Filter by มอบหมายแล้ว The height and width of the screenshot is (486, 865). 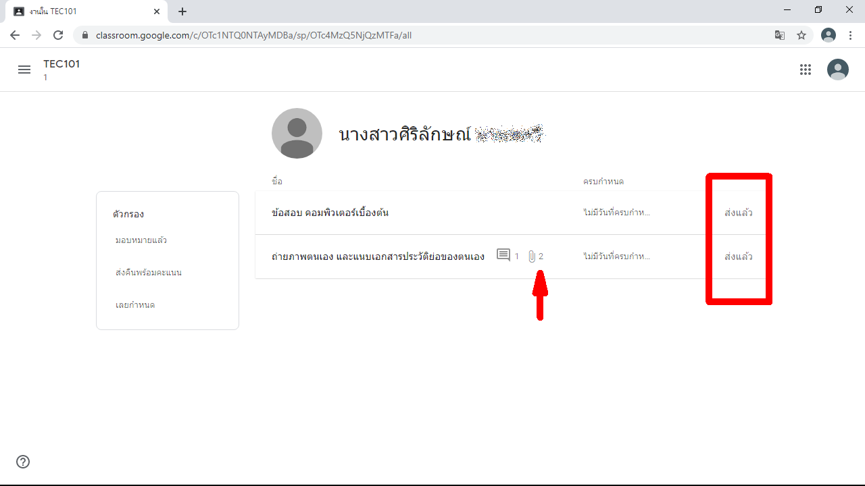point(141,240)
